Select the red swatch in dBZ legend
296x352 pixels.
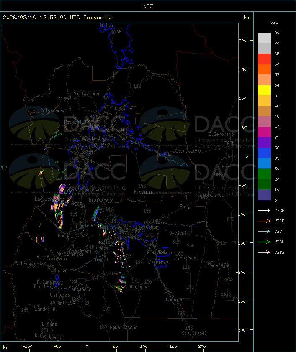(264, 59)
